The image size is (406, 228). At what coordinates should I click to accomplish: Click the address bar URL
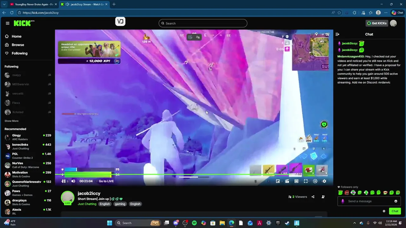click(41, 13)
